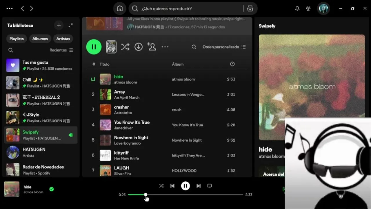Click the playlist preview cover next to pause

(x=111, y=47)
